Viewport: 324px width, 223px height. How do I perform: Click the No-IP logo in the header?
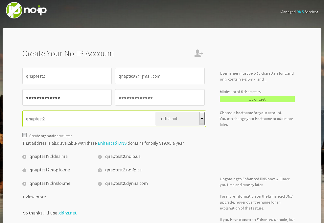[26, 10]
